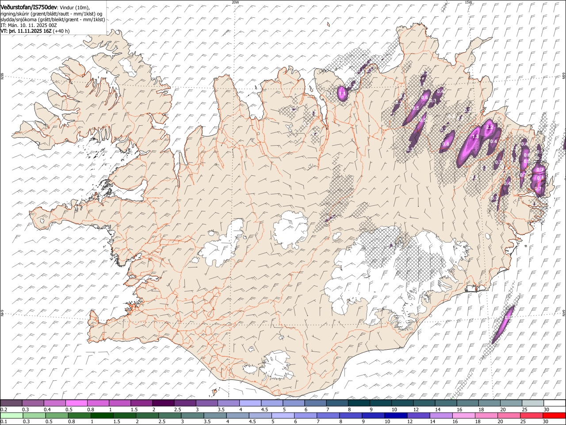Viewport: 566px width, 425px height.
Task: Select upper legend swatch between 2 and 2.5
Action: tap(163, 403)
